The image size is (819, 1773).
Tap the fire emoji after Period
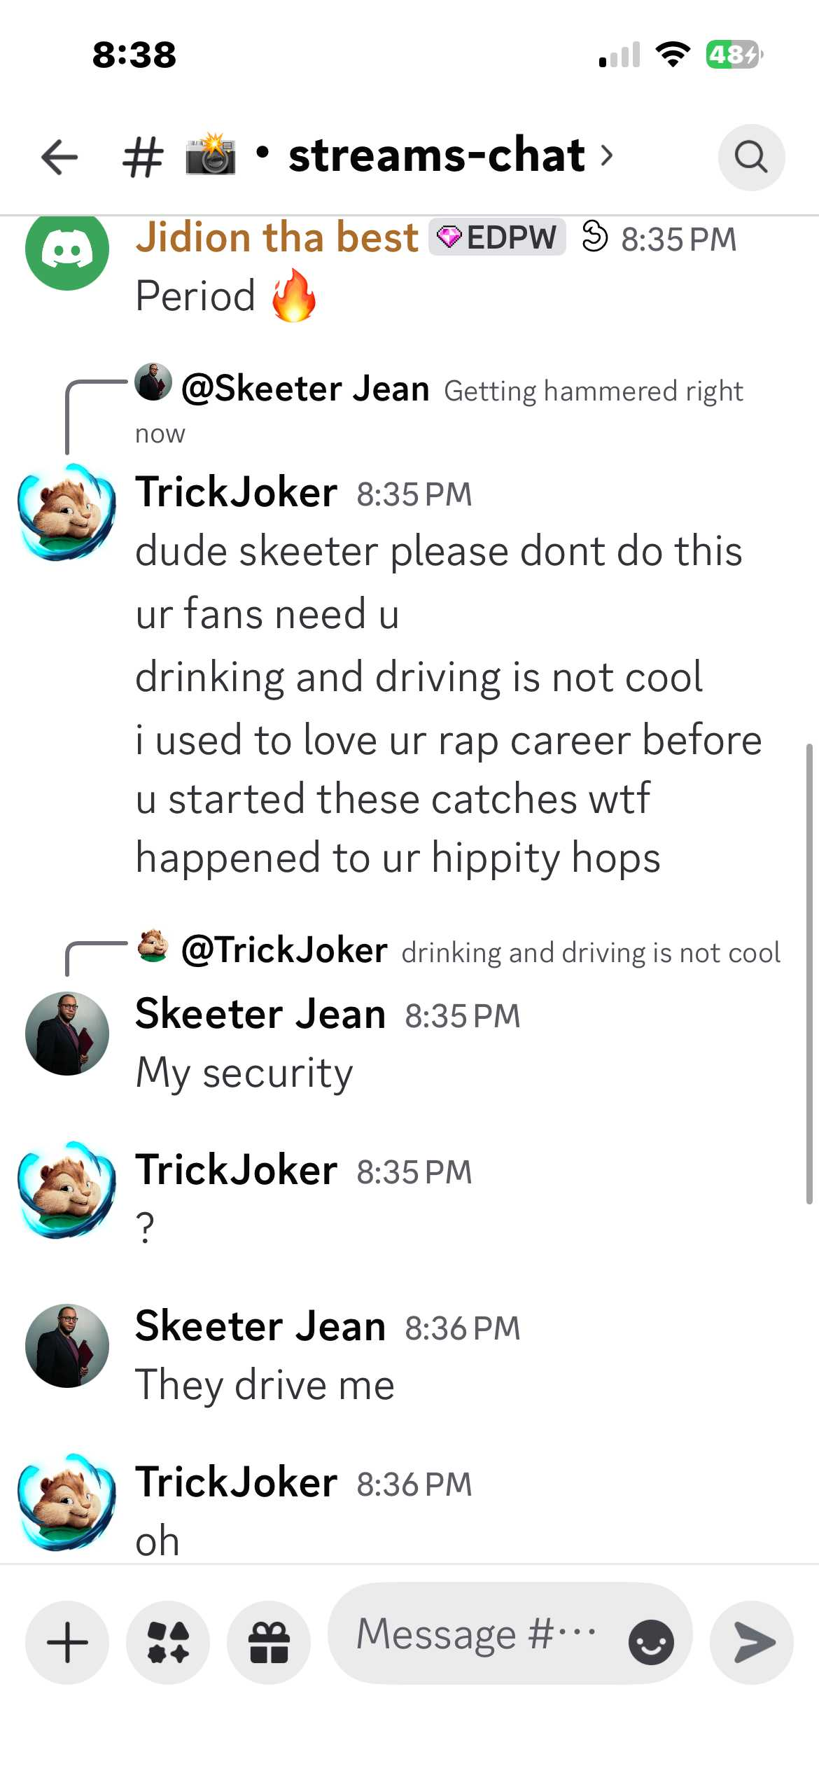coord(294,295)
